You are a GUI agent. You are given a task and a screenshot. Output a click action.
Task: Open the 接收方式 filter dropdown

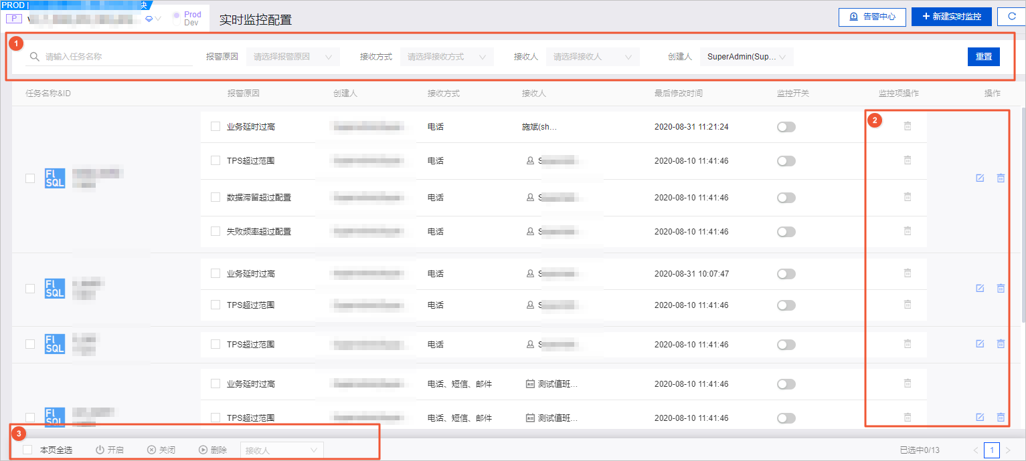point(447,57)
